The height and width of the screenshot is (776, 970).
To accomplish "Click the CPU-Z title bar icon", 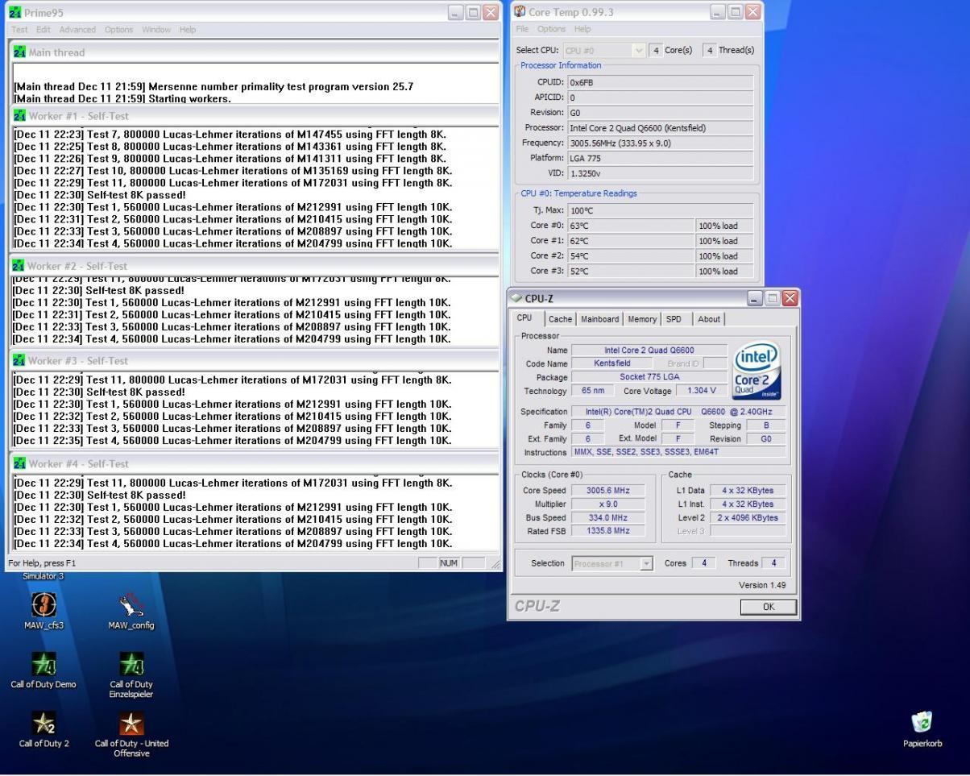I will 516,298.
